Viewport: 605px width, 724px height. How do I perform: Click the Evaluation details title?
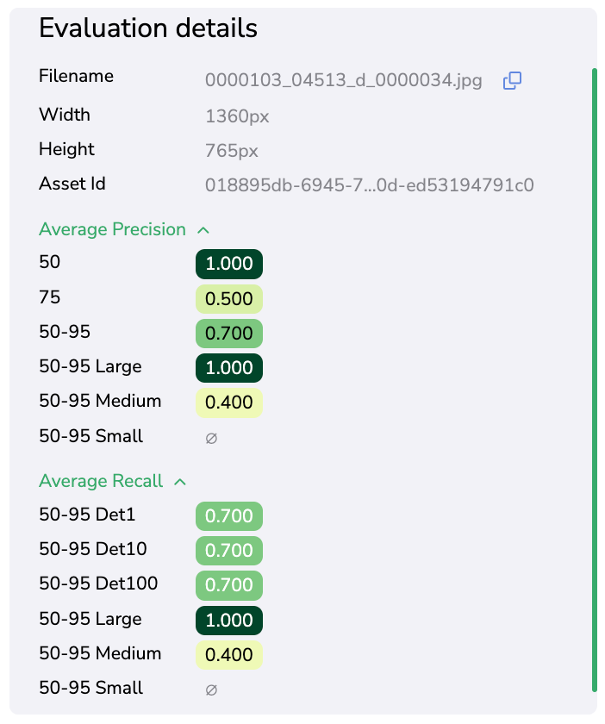(147, 28)
